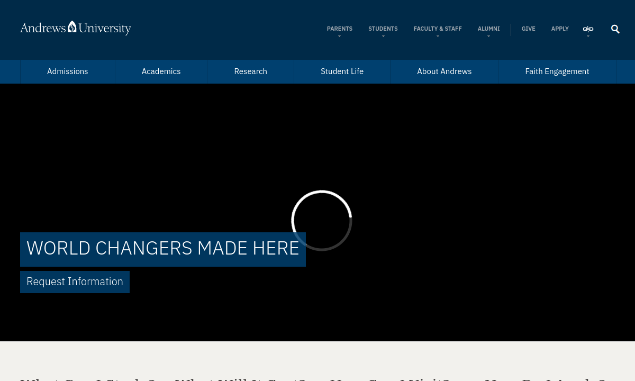Screen dimensions: 635x381
Task: Expand the Alumni dropdown menu
Action: coord(488,29)
